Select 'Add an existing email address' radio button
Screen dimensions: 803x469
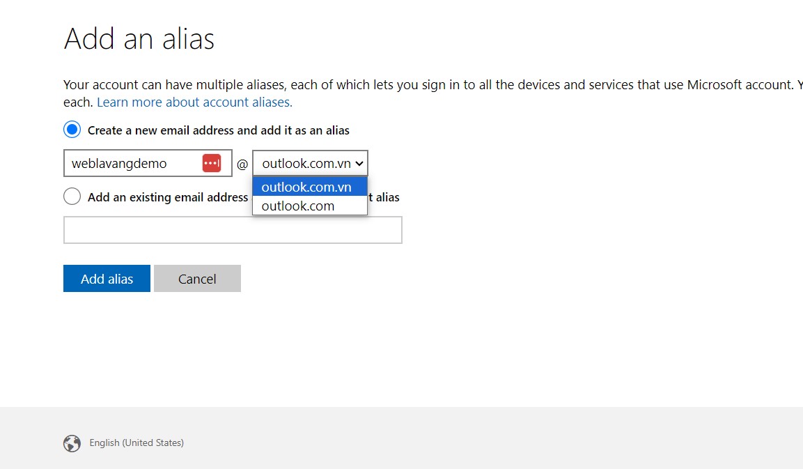pos(72,197)
